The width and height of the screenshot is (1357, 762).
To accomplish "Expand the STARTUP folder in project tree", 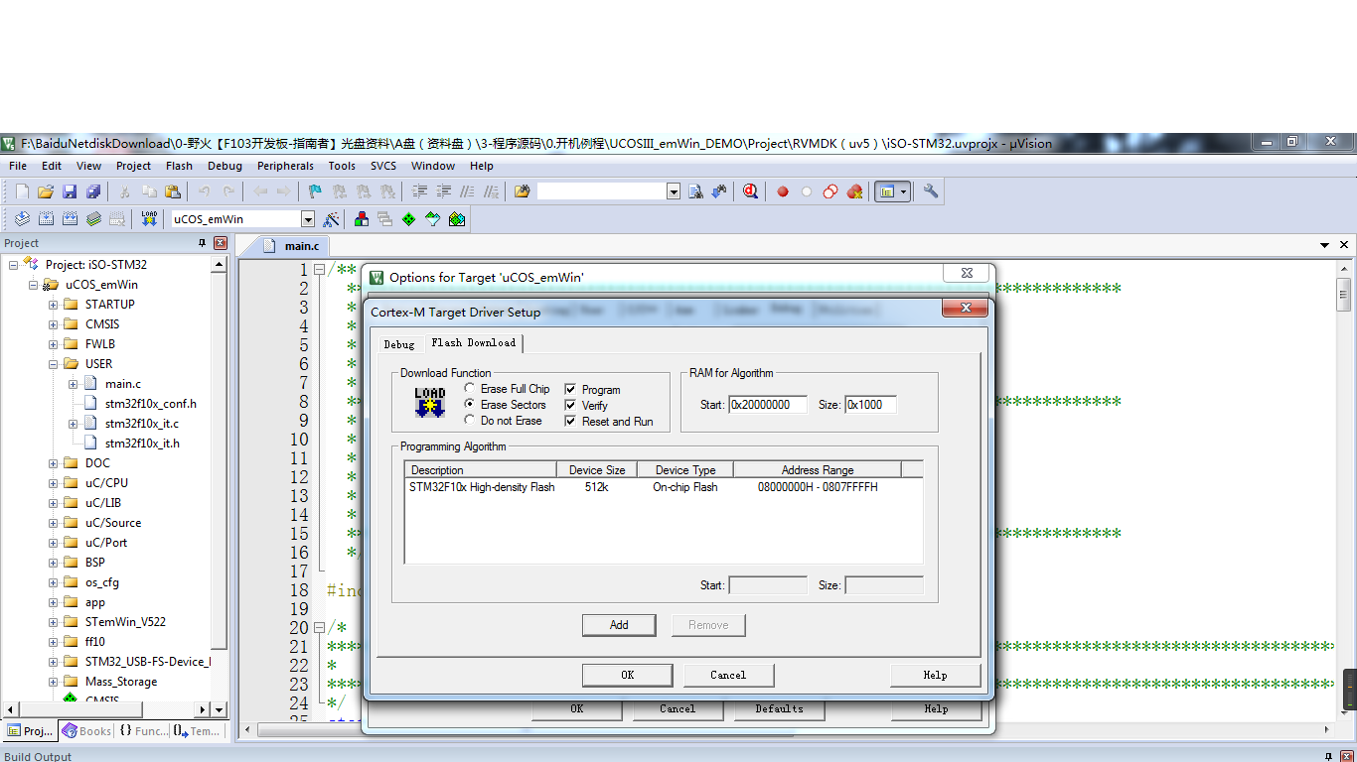I will 53,305.
